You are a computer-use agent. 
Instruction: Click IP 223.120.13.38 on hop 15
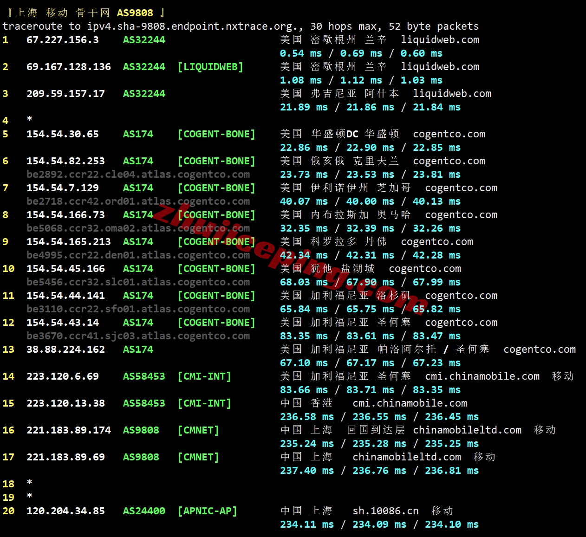65,403
